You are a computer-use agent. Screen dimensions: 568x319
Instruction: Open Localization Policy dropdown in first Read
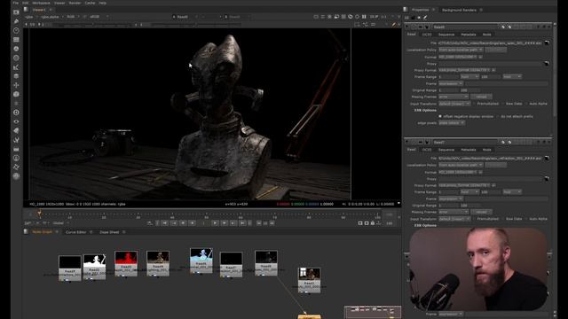click(x=461, y=50)
